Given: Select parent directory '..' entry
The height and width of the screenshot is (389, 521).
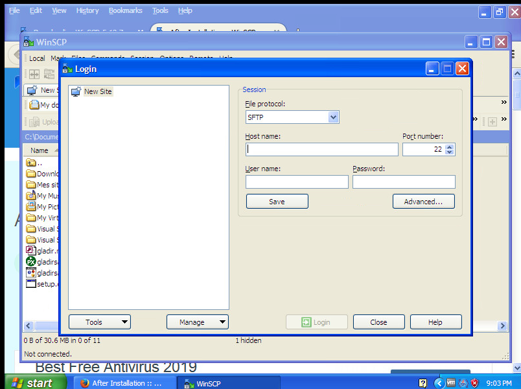Looking at the screenshot, I should pos(34,163).
